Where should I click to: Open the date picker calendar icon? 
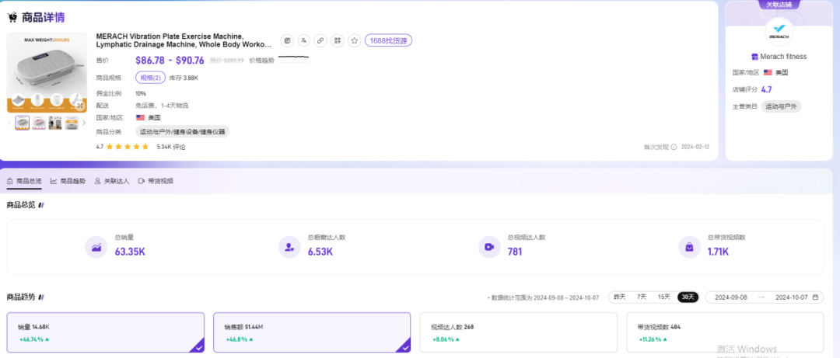click(815, 297)
